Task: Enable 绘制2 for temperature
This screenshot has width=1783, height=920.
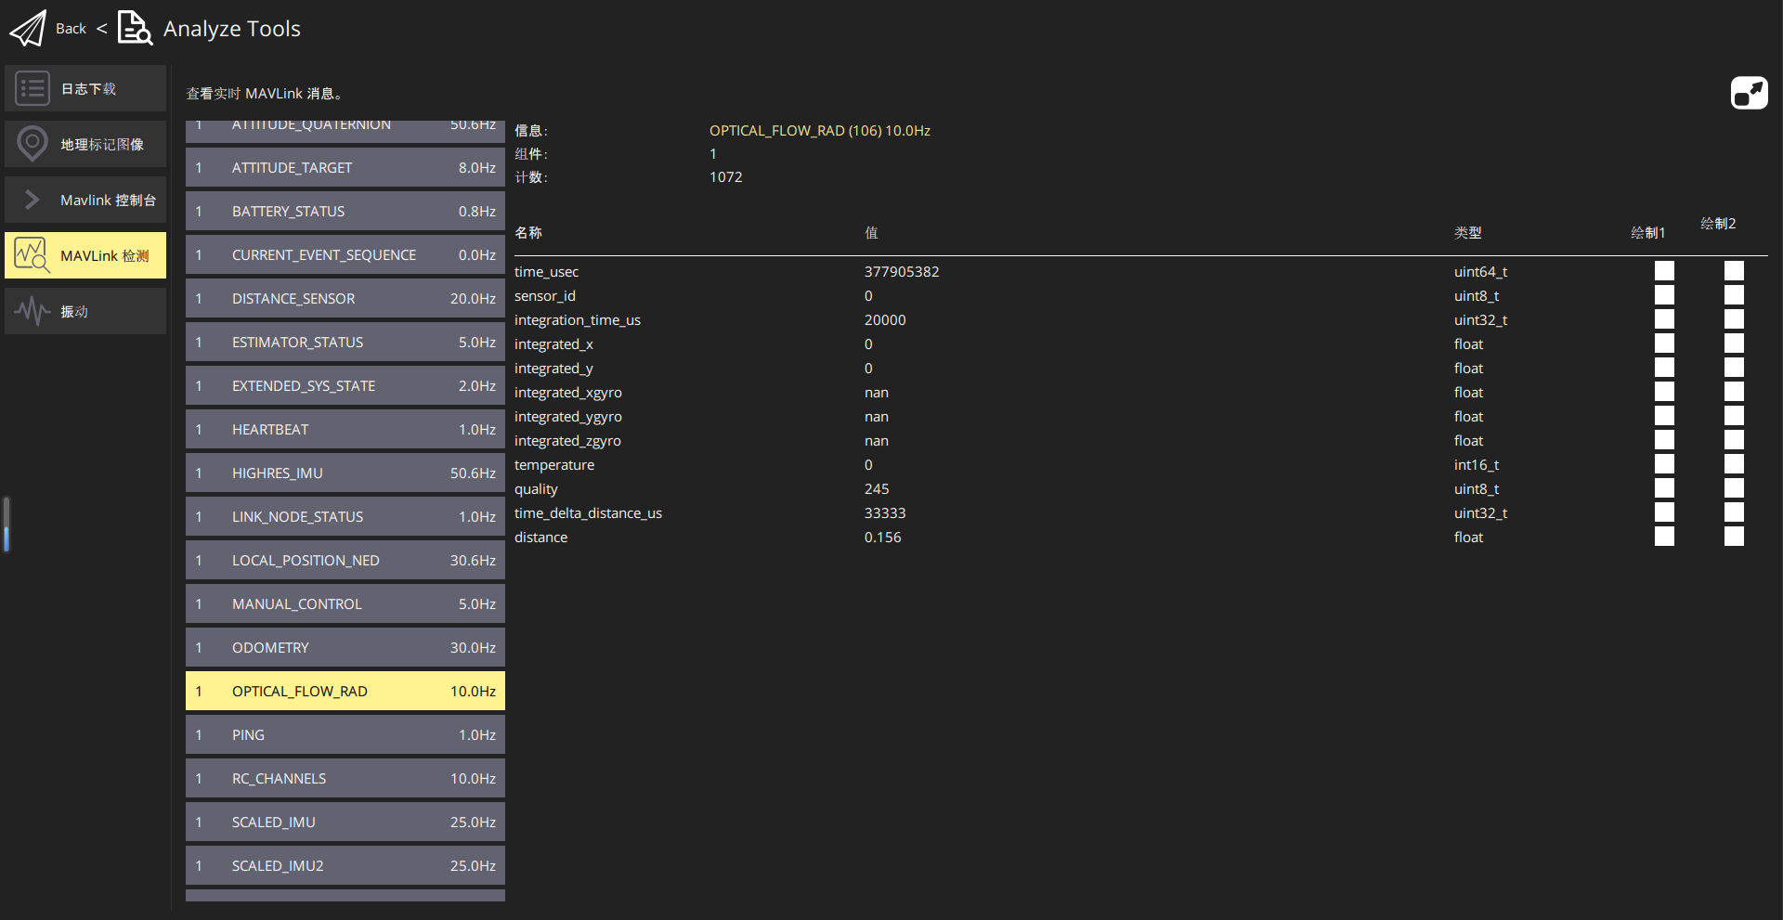Action: pyautogui.click(x=1735, y=463)
